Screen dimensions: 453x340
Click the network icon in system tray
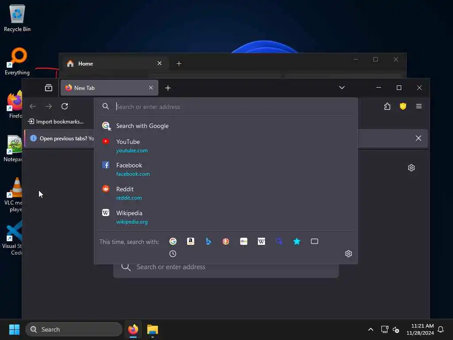[x=384, y=329]
